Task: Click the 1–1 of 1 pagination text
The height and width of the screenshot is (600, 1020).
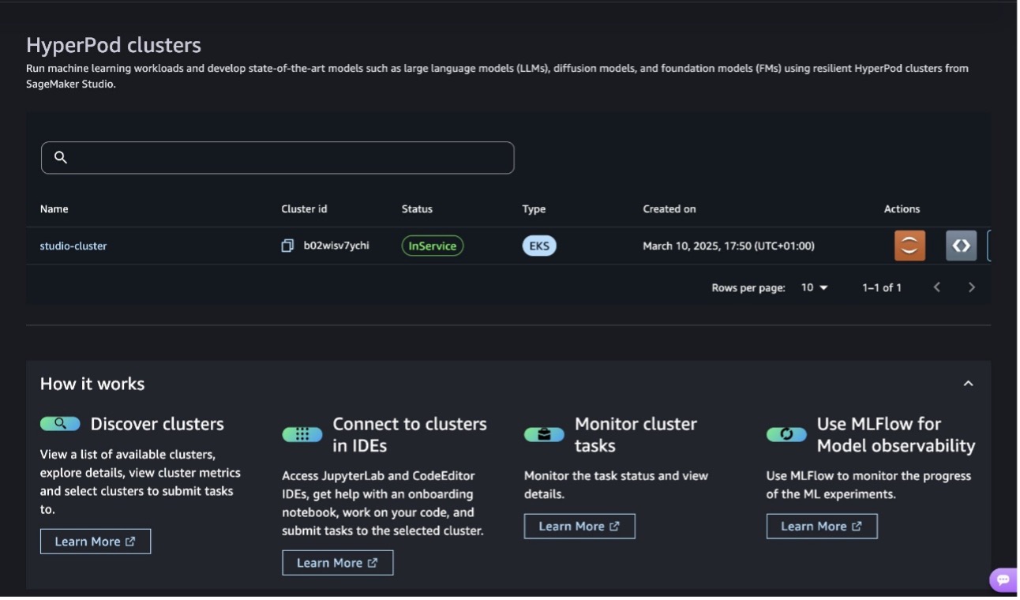Action: [882, 287]
